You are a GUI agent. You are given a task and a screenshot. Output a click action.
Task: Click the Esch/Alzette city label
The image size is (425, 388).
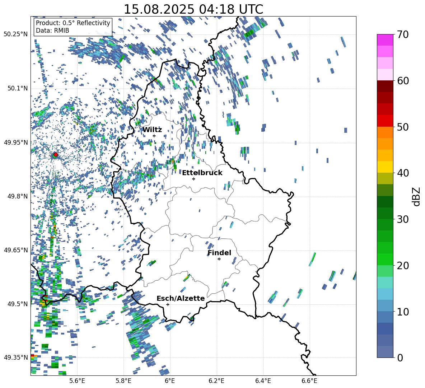pos(181,299)
